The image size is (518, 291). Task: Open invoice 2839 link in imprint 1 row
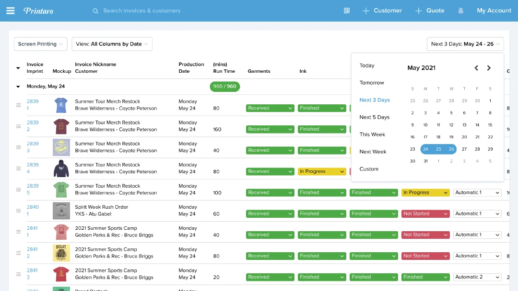tap(33, 101)
